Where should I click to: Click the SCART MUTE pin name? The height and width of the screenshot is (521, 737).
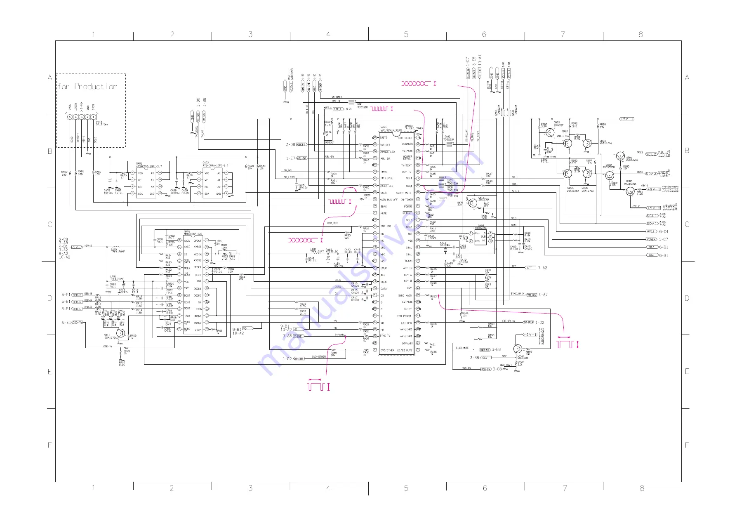[x=404, y=193]
